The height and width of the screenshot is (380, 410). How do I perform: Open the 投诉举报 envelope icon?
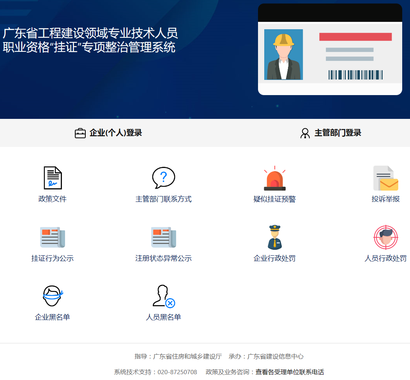pos(385,179)
